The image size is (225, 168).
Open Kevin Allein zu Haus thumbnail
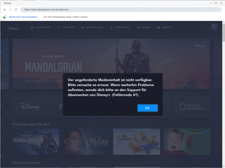click(187, 141)
